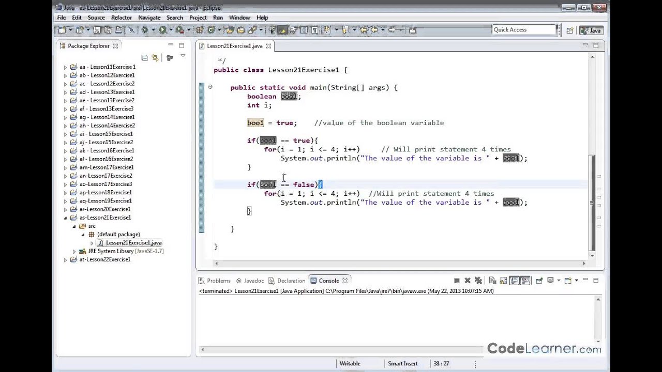Viewport: 662px width, 372px height.
Task: Toggle Show Console on standard output change
Action: [x=514, y=281]
